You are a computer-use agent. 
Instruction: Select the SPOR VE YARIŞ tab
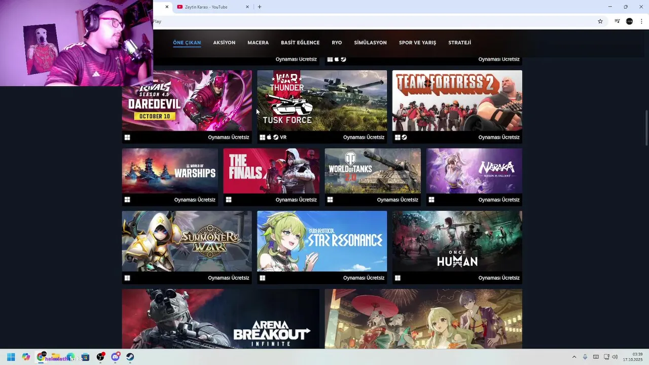(x=417, y=43)
